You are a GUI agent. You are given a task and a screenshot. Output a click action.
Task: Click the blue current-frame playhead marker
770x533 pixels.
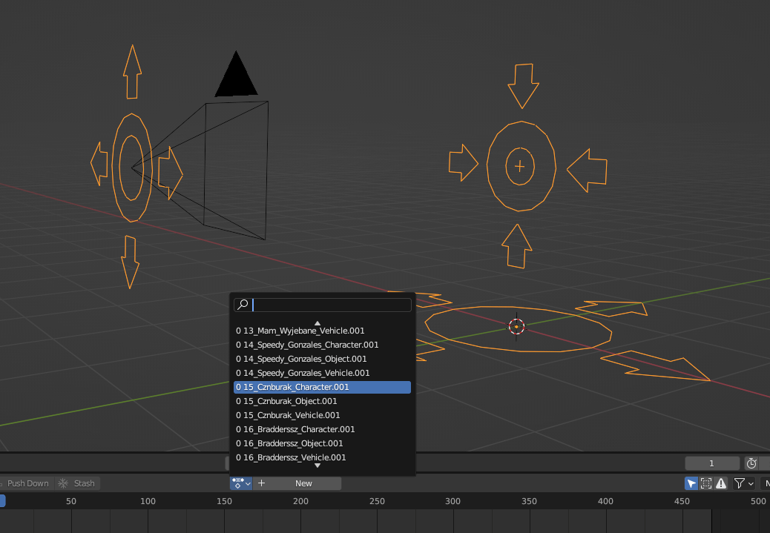2,501
